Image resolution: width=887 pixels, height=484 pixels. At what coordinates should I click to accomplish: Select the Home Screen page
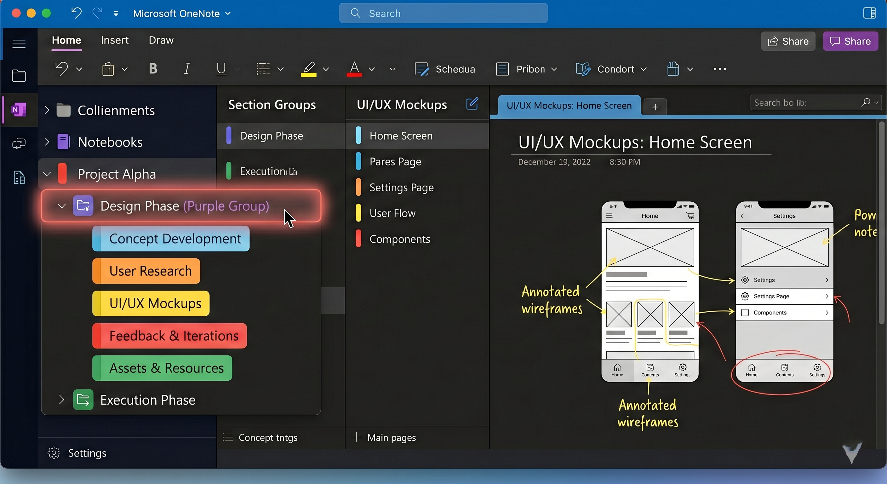(x=417, y=136)
